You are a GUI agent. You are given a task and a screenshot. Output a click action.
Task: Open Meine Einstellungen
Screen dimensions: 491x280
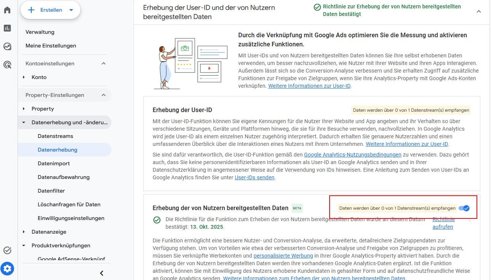[51, 46]
